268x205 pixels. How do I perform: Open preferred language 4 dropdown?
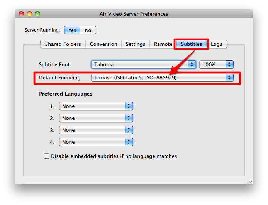point(96,142)
